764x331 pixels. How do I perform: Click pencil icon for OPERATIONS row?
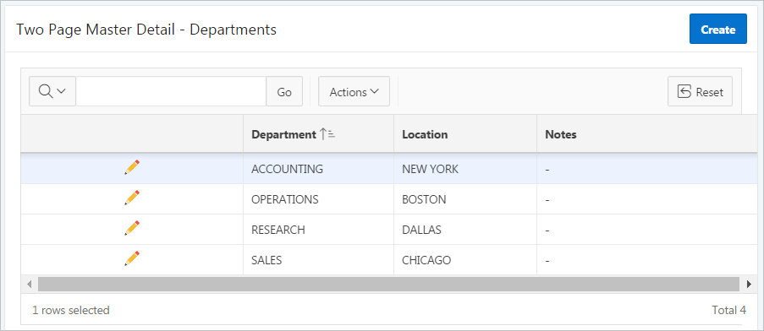132,198
